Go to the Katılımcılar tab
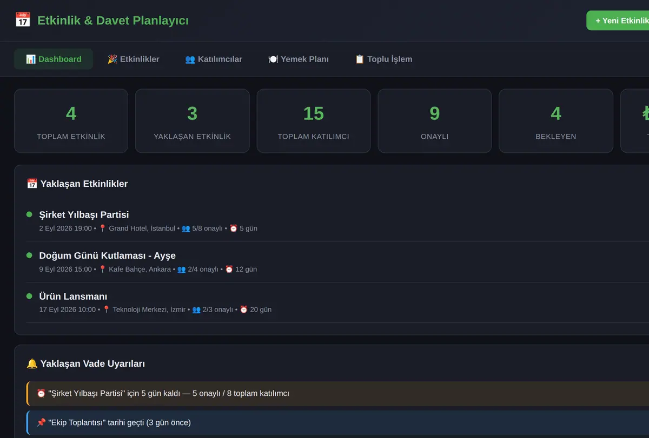The image size is (649, 438). point(214,59)
